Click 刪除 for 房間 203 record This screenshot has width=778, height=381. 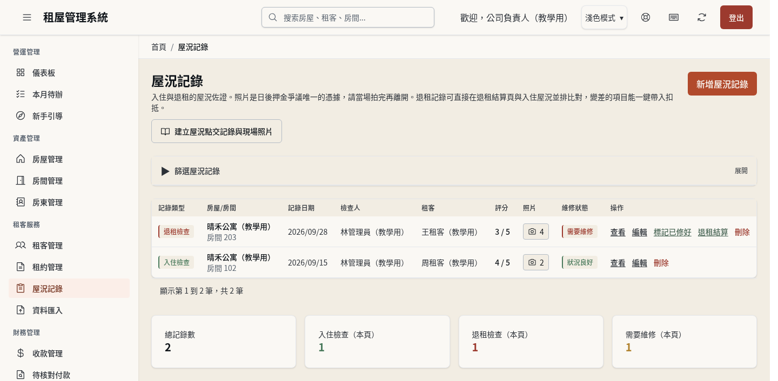(x=742, y=232)
